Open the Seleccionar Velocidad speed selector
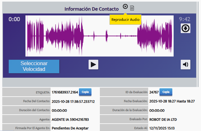 coord(34,66)
